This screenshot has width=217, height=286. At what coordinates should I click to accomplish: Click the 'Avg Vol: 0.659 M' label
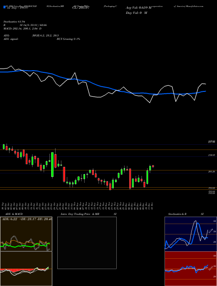(138, 8)
